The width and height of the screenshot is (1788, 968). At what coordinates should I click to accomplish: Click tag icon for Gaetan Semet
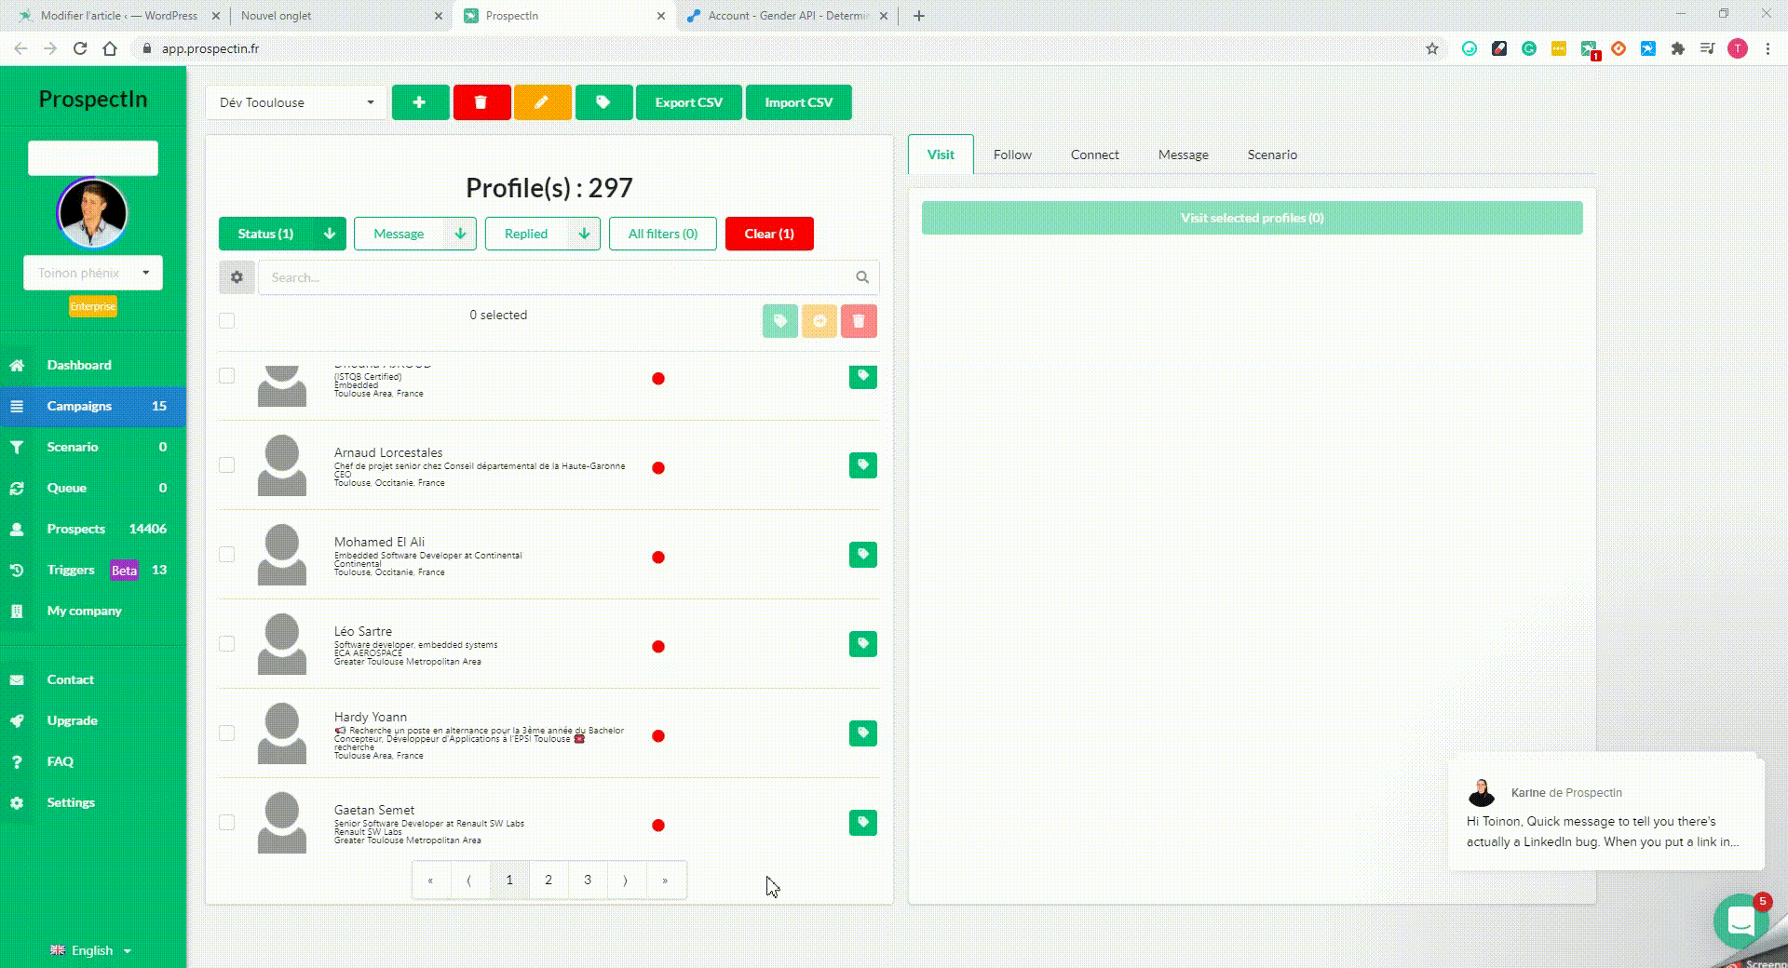point(863,822)
